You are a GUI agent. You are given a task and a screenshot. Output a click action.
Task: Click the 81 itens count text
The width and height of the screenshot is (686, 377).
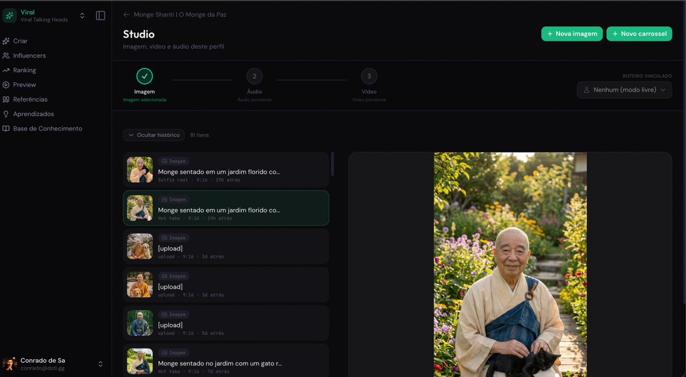coord(200,135)
